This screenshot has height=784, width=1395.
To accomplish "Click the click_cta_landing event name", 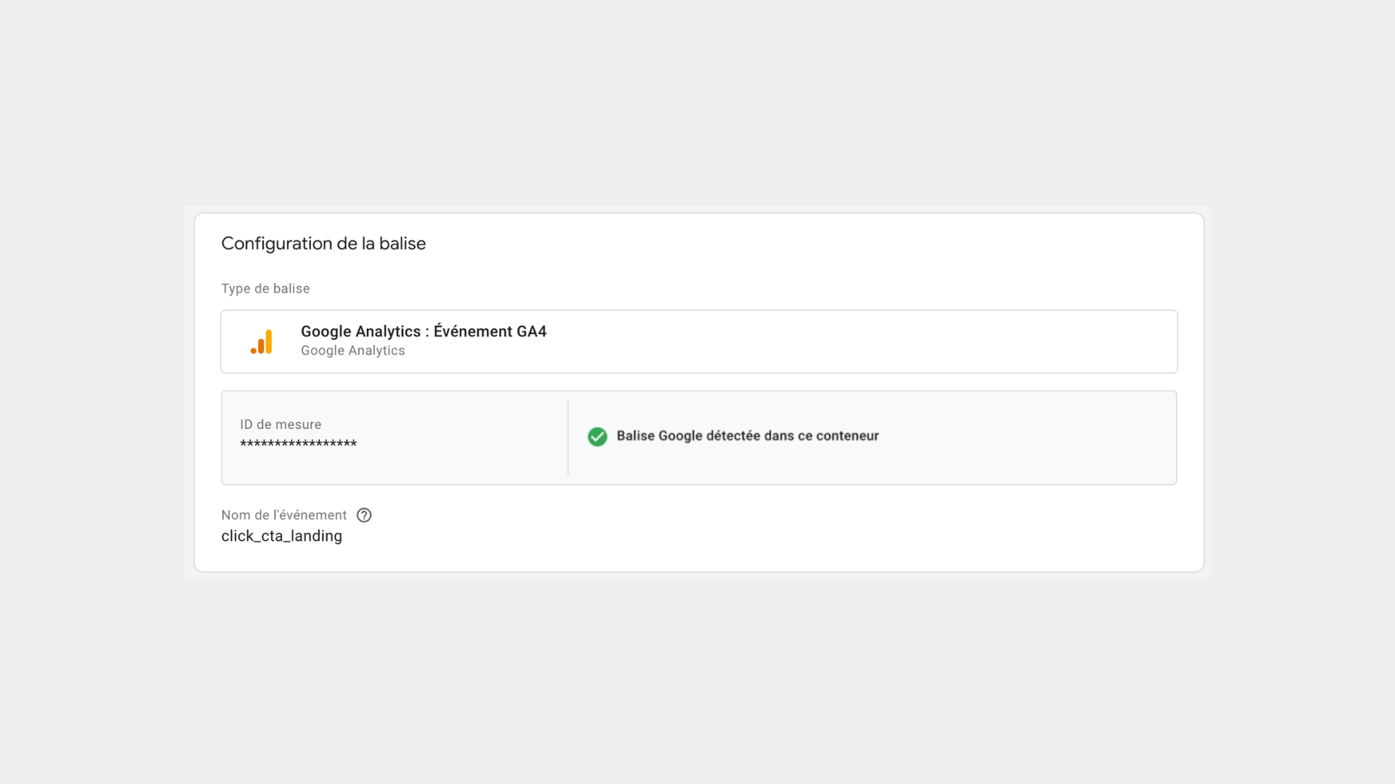I will [282, 536].
